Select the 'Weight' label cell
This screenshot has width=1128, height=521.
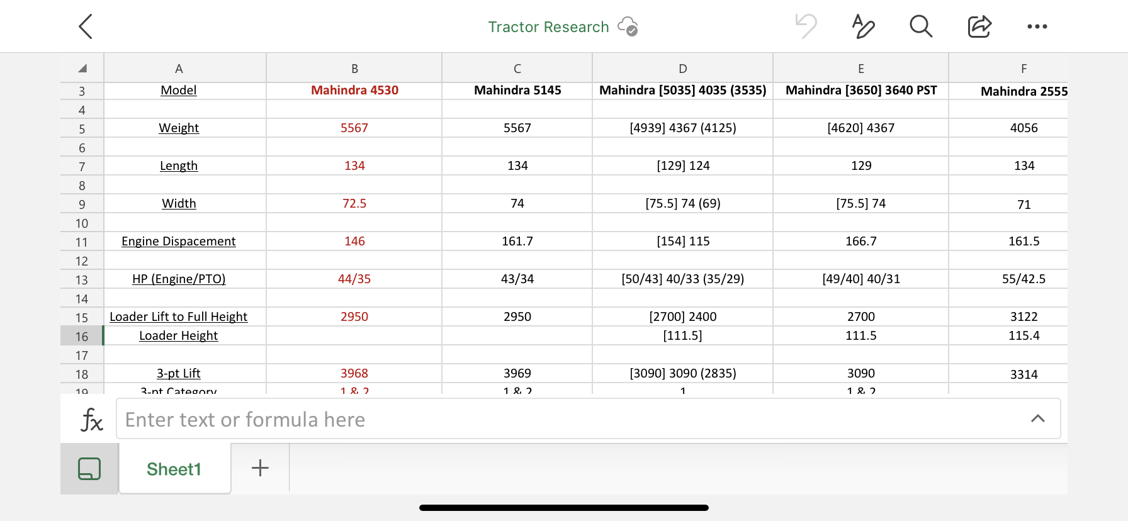(x=185, y=128)
